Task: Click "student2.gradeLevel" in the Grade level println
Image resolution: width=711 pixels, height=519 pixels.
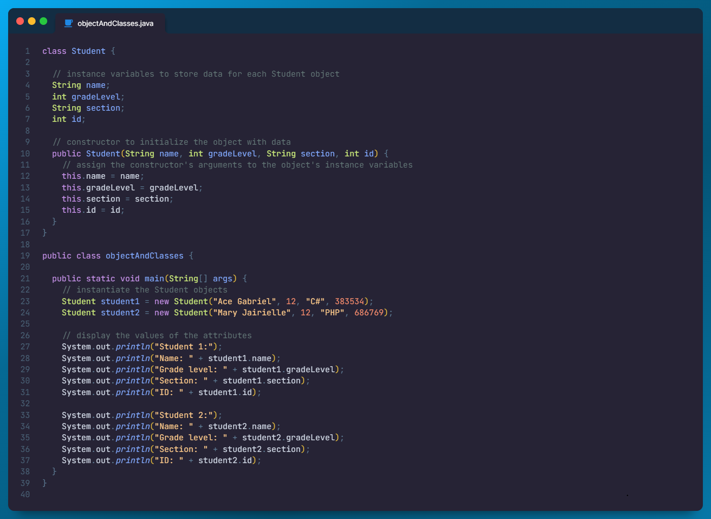Action: point(288,438)
